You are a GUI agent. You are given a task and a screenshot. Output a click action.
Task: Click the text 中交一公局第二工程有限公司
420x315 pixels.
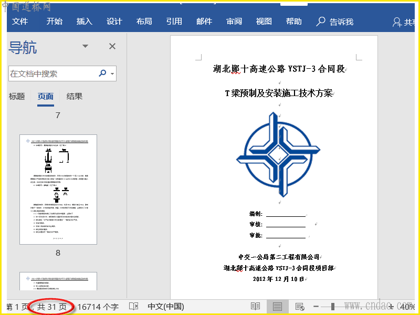[279, 257]
